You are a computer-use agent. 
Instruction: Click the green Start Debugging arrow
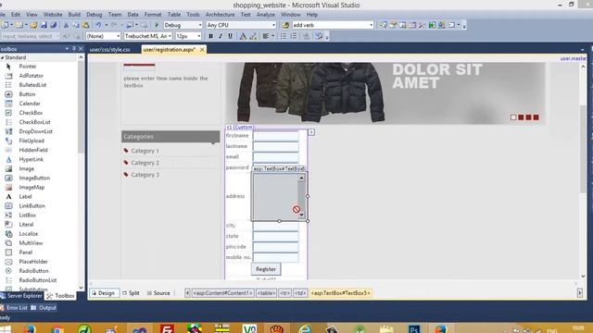point(157,25)
